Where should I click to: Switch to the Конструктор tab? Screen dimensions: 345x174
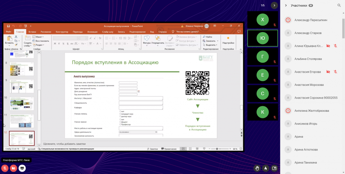62,32
